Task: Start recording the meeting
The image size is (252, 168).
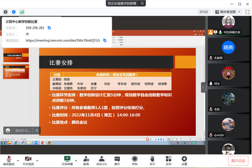Action: coord(134,159)
